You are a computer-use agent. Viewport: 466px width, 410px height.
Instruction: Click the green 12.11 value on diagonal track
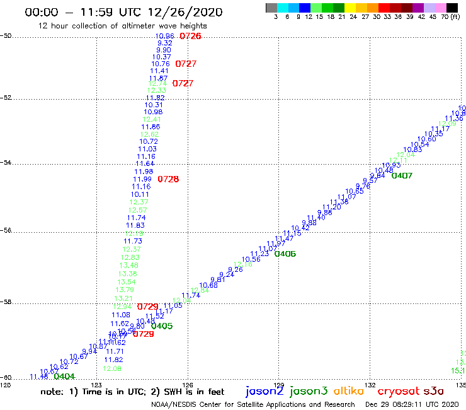coord(398,160)
